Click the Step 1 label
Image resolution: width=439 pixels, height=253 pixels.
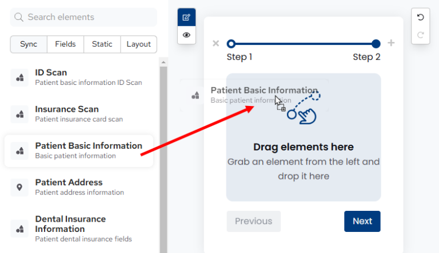[240, 57]
